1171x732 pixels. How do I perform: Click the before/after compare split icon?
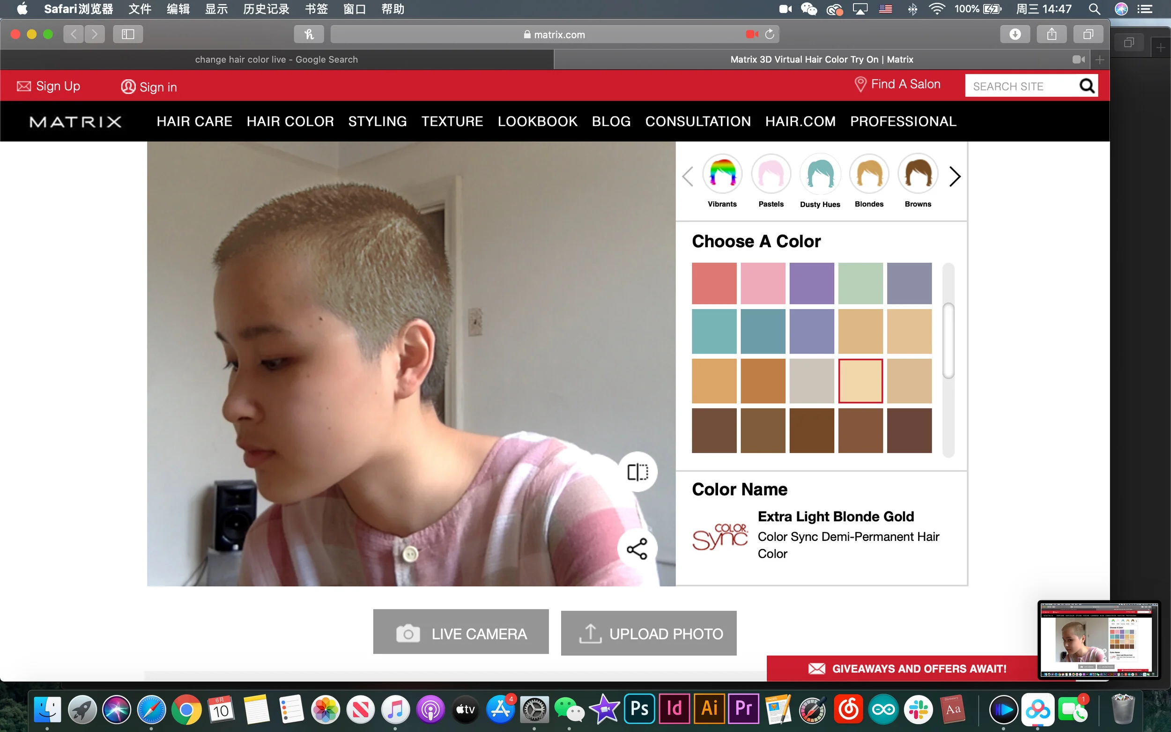tap(637, 472)
